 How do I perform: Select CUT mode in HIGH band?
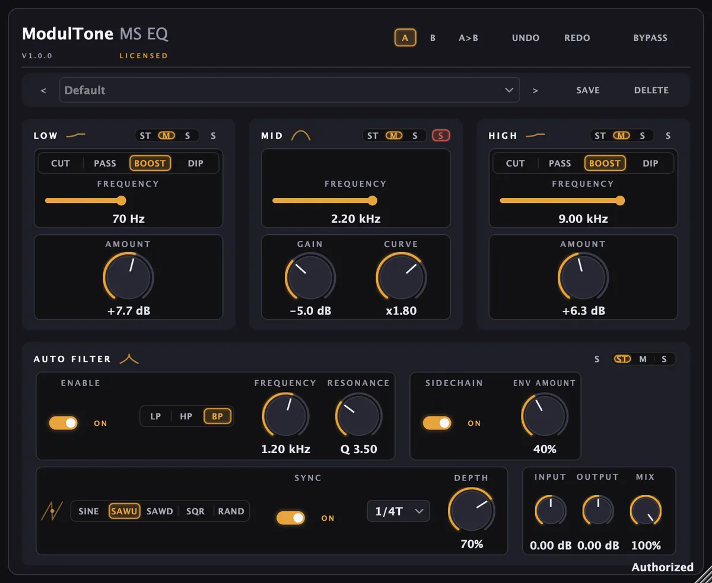[x=515, y=163]
